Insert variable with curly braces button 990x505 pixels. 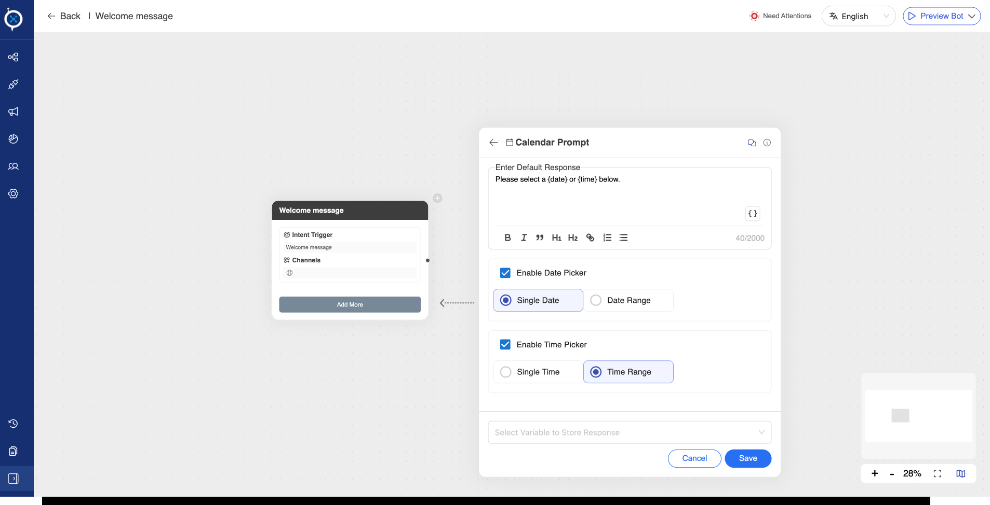click(x=753, y=214)
